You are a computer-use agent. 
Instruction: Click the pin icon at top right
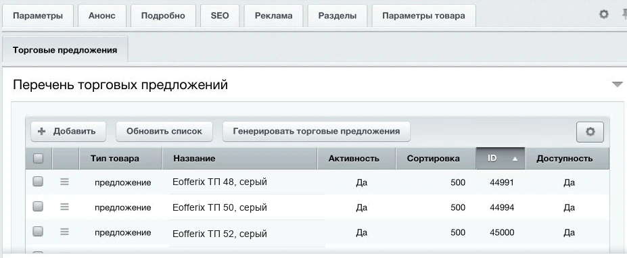[x=624, y=15]
